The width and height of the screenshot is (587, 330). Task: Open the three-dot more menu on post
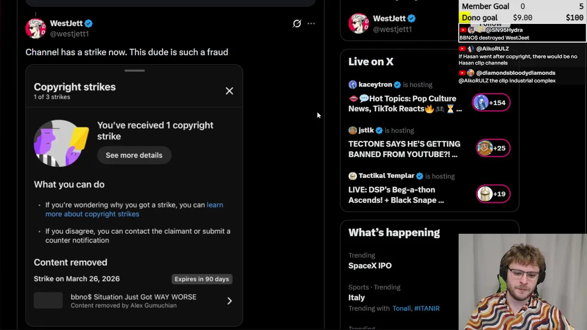(311, 23)
